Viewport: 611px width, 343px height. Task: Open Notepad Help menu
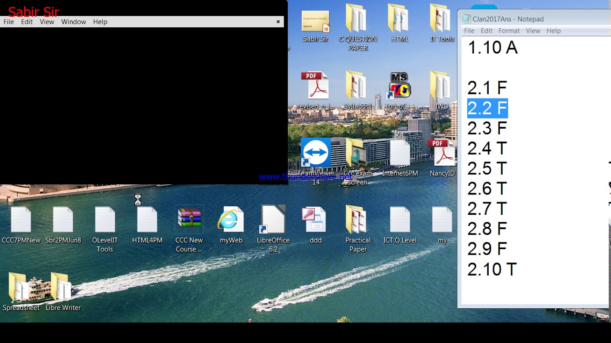(553, 30)
